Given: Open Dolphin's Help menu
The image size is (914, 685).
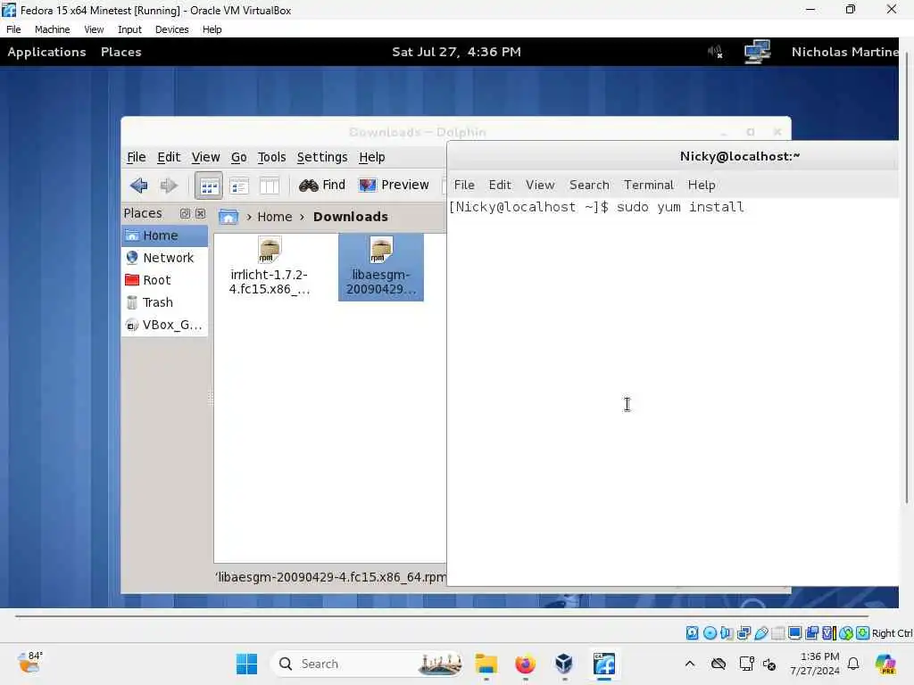Looking at the screenshot, I should click(372, 157).
